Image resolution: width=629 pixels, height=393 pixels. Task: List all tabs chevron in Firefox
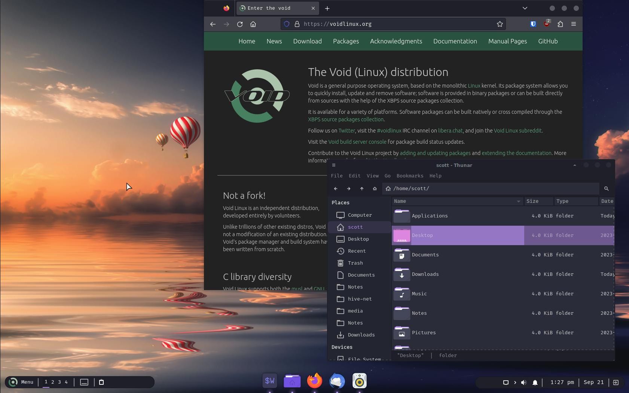tap(525, 8)
